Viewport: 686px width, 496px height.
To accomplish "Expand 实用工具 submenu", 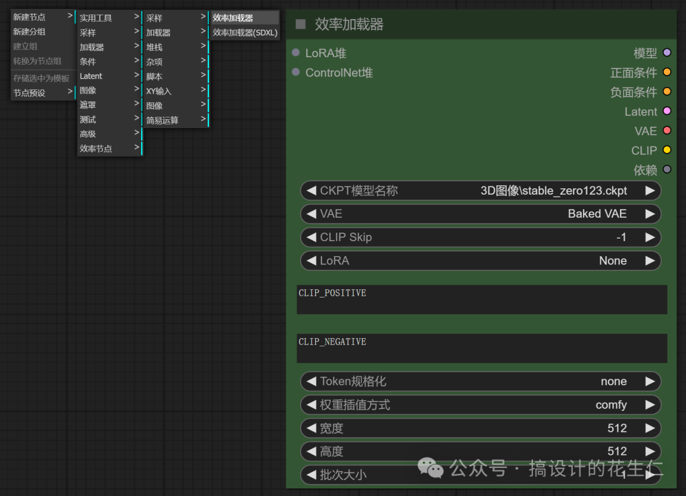I will click(x=109, y=18).
